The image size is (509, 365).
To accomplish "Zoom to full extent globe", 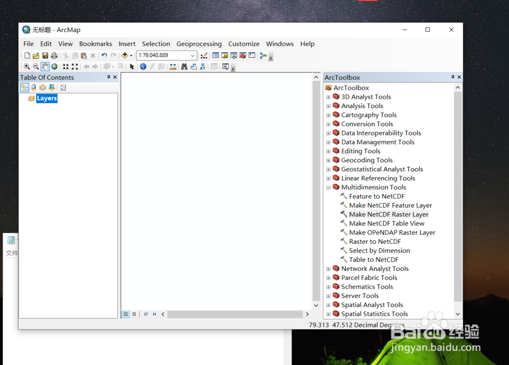I will 54,67.
